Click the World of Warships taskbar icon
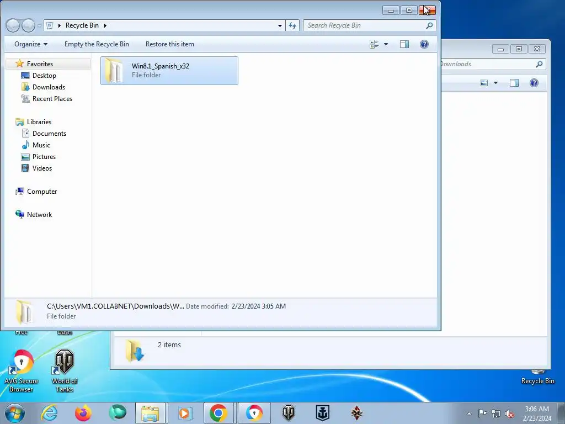This screenshot has height=424, width=565. pos(322,413)
